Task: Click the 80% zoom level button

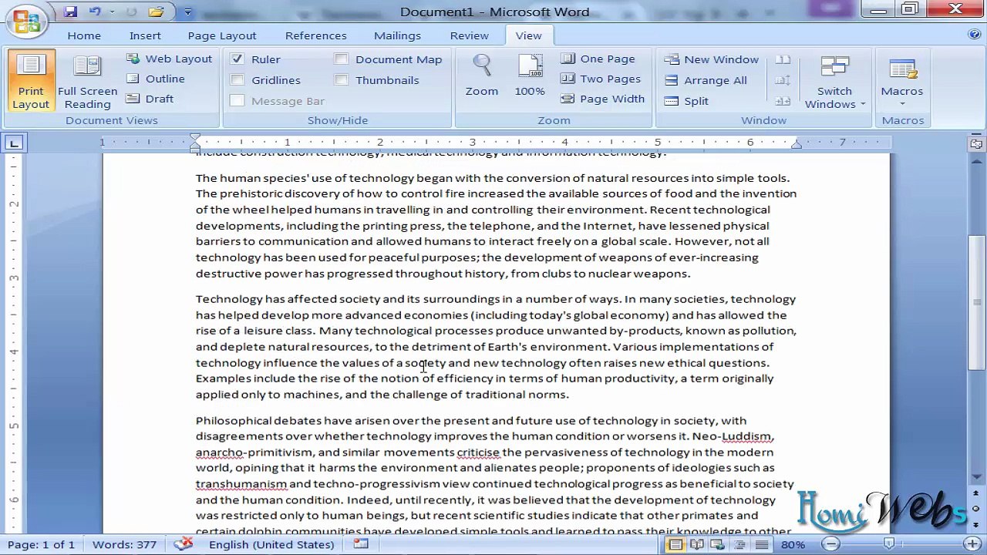Action: click(793, 545)
